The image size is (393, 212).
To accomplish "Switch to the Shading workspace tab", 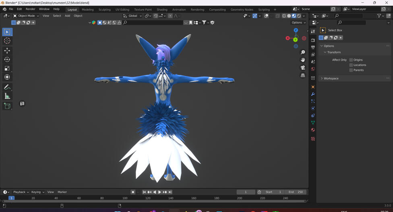I will [x=162, y=10].
